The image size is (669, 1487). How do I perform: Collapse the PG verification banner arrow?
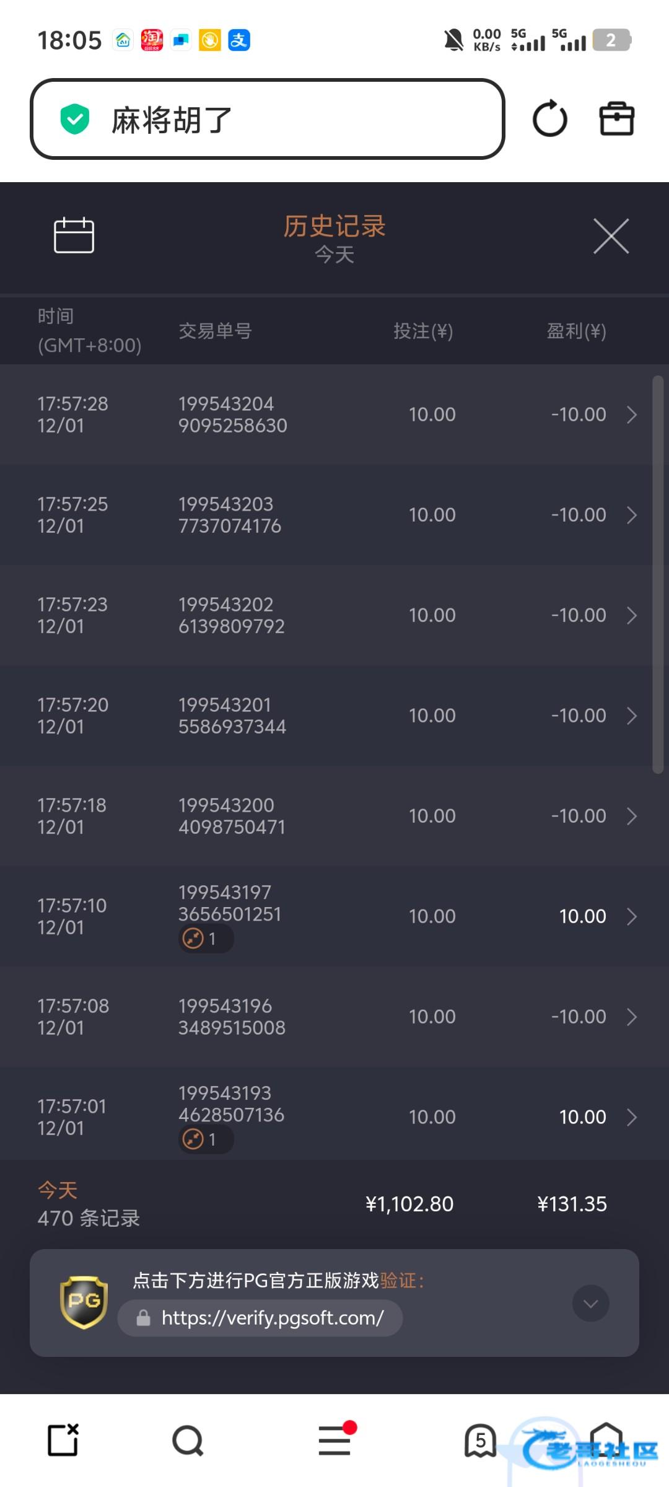tap(590, 1304)
